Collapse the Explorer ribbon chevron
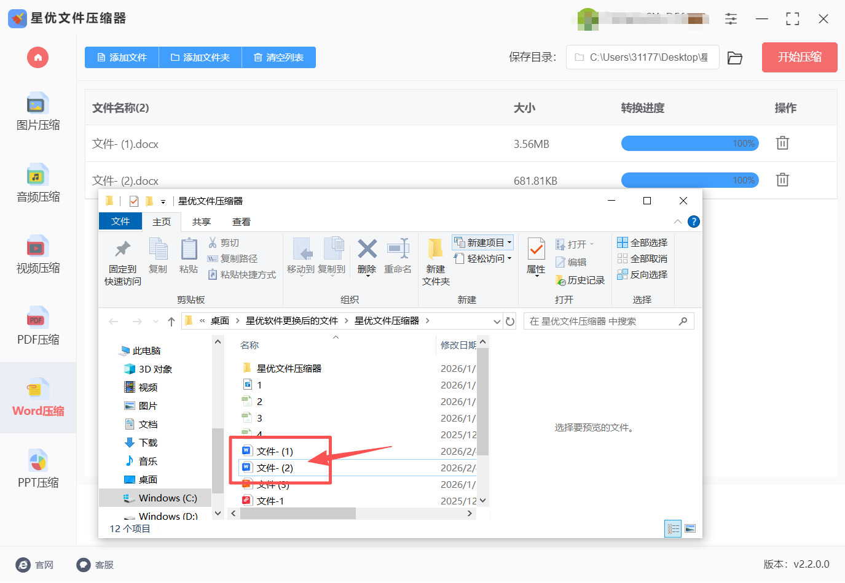845x583 pixels. (x=677, y=222)
